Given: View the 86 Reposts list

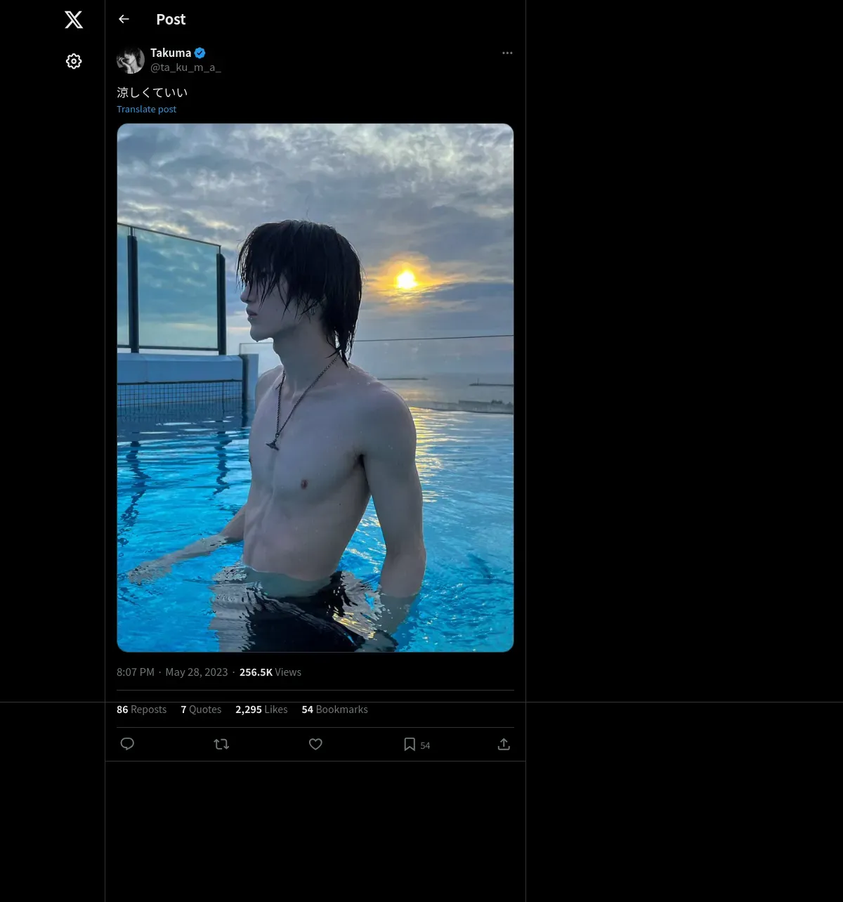Looking at the screenshot, I should 141,710.
